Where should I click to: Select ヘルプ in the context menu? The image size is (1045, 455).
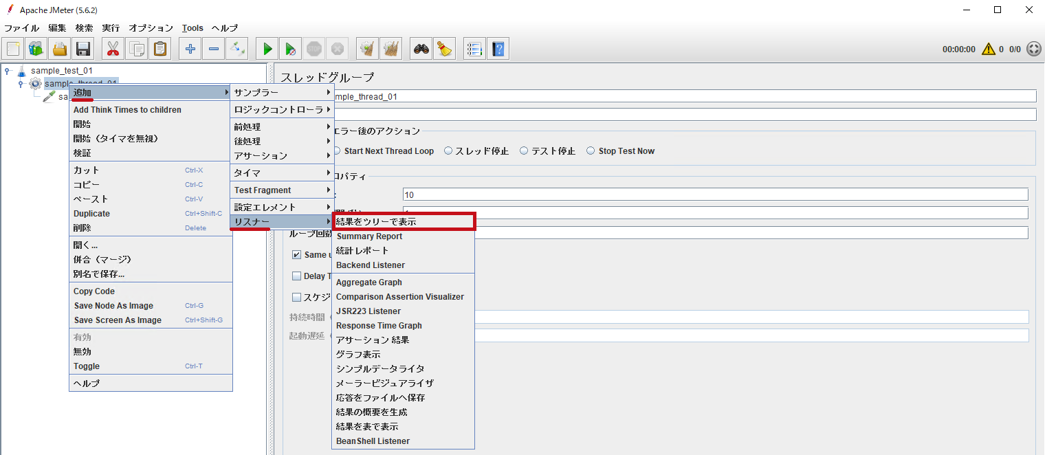tap(151, 383)
